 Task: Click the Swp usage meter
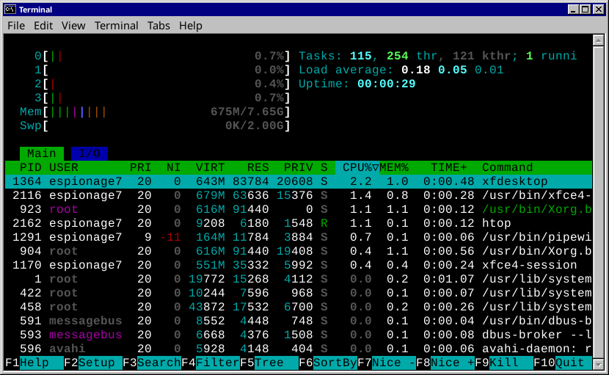[x=155, y=126]
